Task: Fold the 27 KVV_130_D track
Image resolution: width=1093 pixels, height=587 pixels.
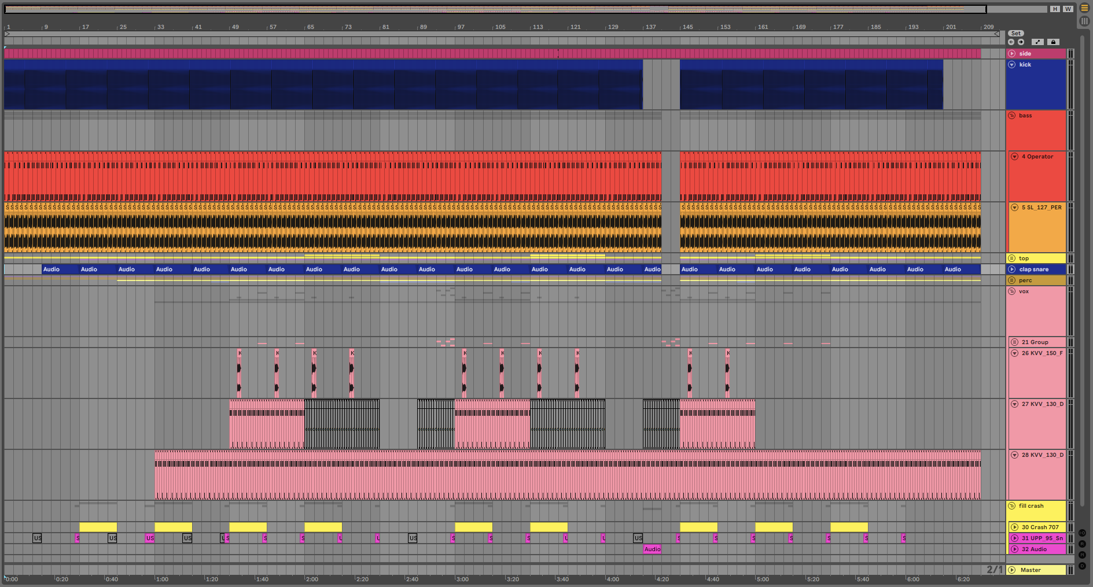Action: point(1014,404)
